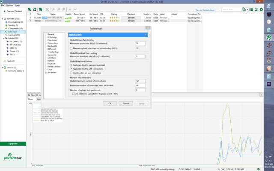
Task: Pause torrent with the pause icon
Action: point(59,9)
